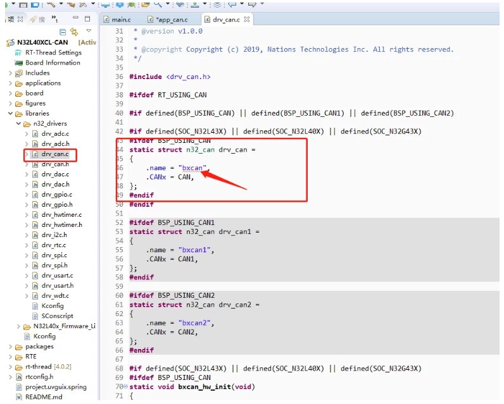Click the Link with Editor icon
This screenshot has height=404, width=504.
point(74,32)
